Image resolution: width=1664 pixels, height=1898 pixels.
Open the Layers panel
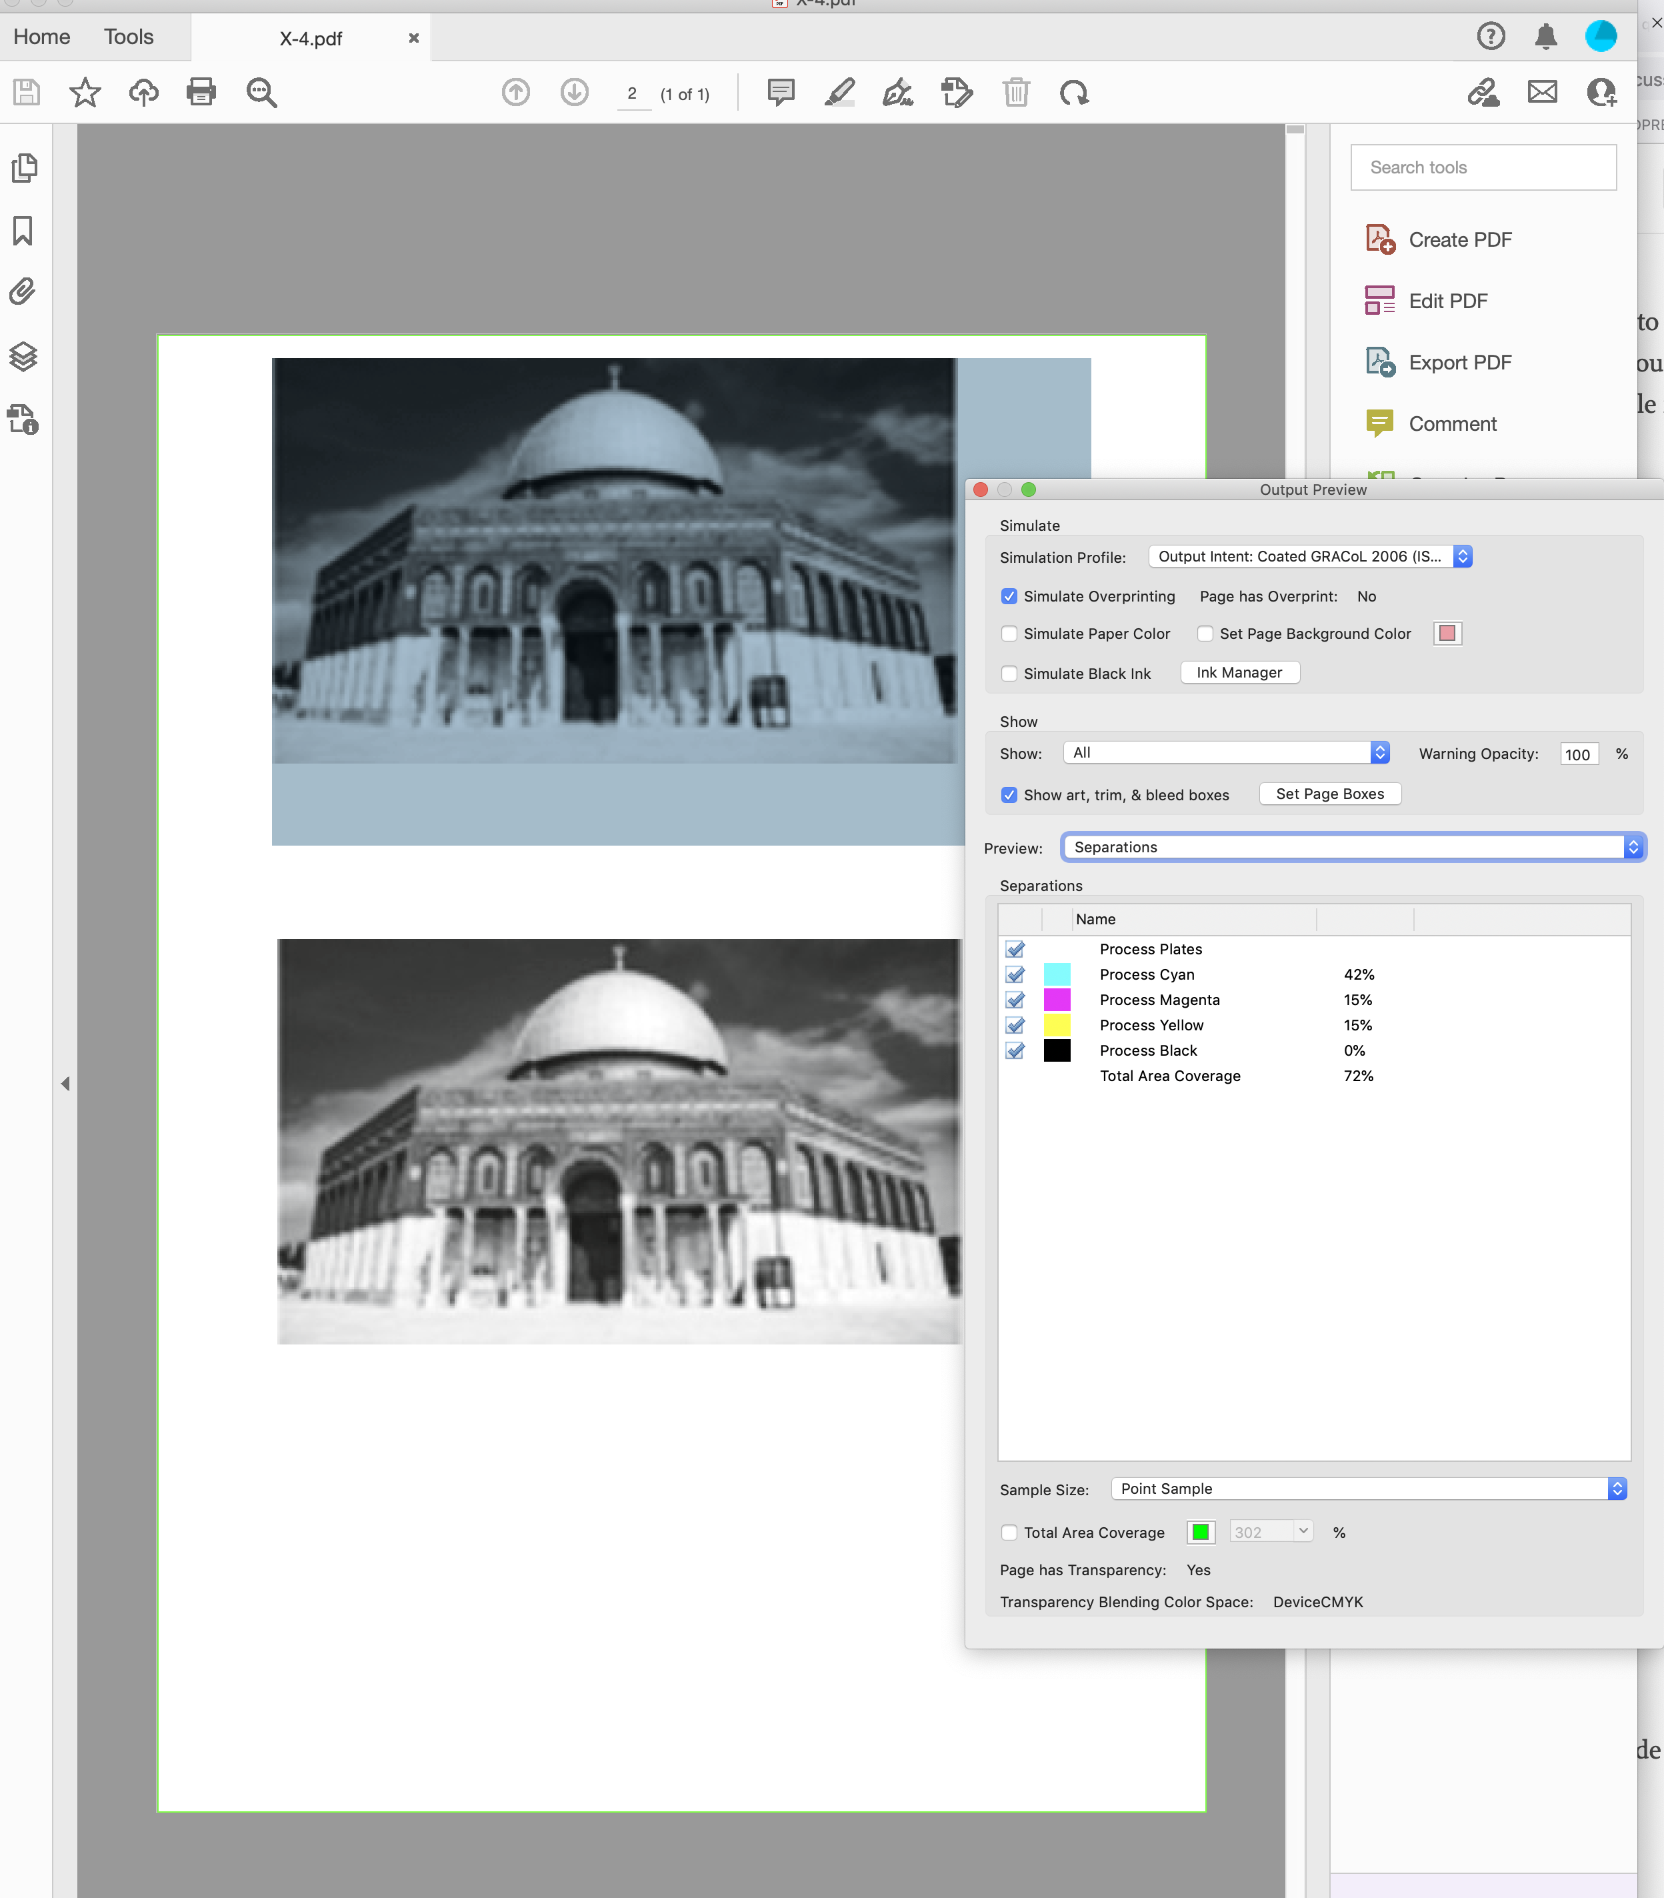point(23,357)
